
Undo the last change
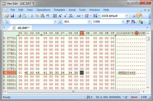[x=48, y=16]
